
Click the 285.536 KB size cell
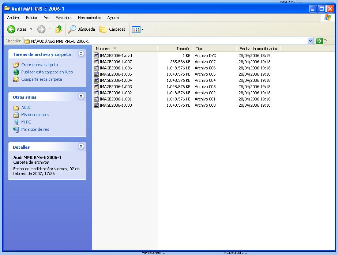[180, 62]
